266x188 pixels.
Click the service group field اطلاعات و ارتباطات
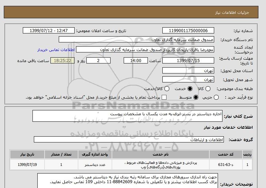coord(129,140)
